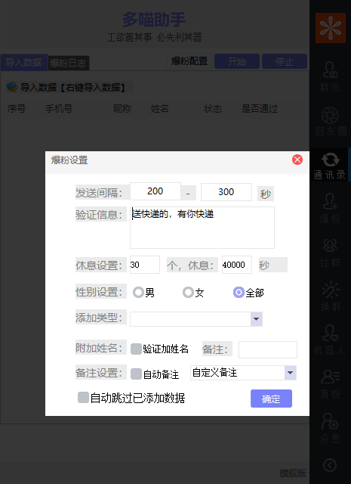Open the 清粉 sidebar icon
This screenshot has height=484, width=351.
point(330,384)
